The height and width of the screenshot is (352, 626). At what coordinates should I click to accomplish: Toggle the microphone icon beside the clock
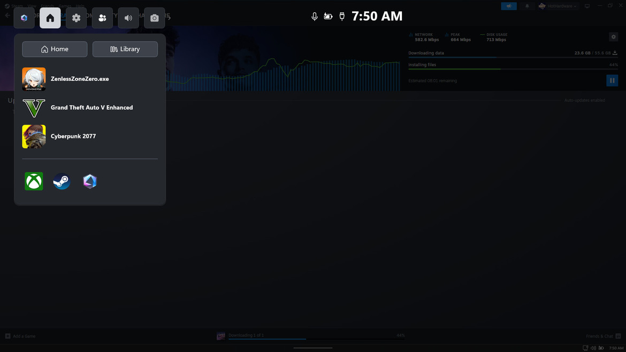[x=315, y=17]
